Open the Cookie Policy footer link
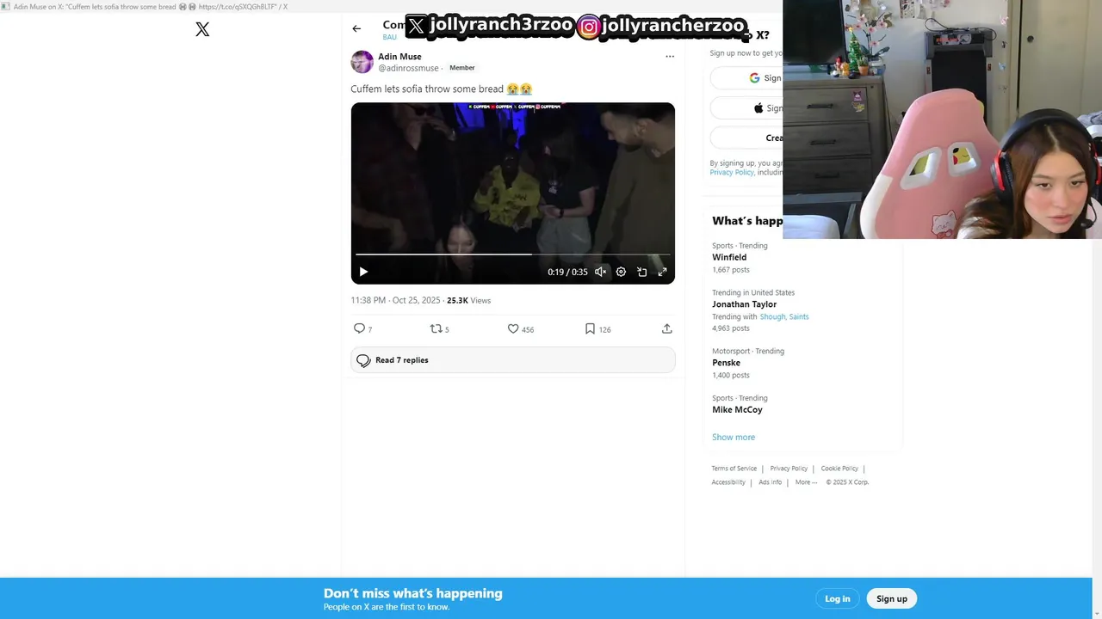1102x619 pixels. point(839,469)
